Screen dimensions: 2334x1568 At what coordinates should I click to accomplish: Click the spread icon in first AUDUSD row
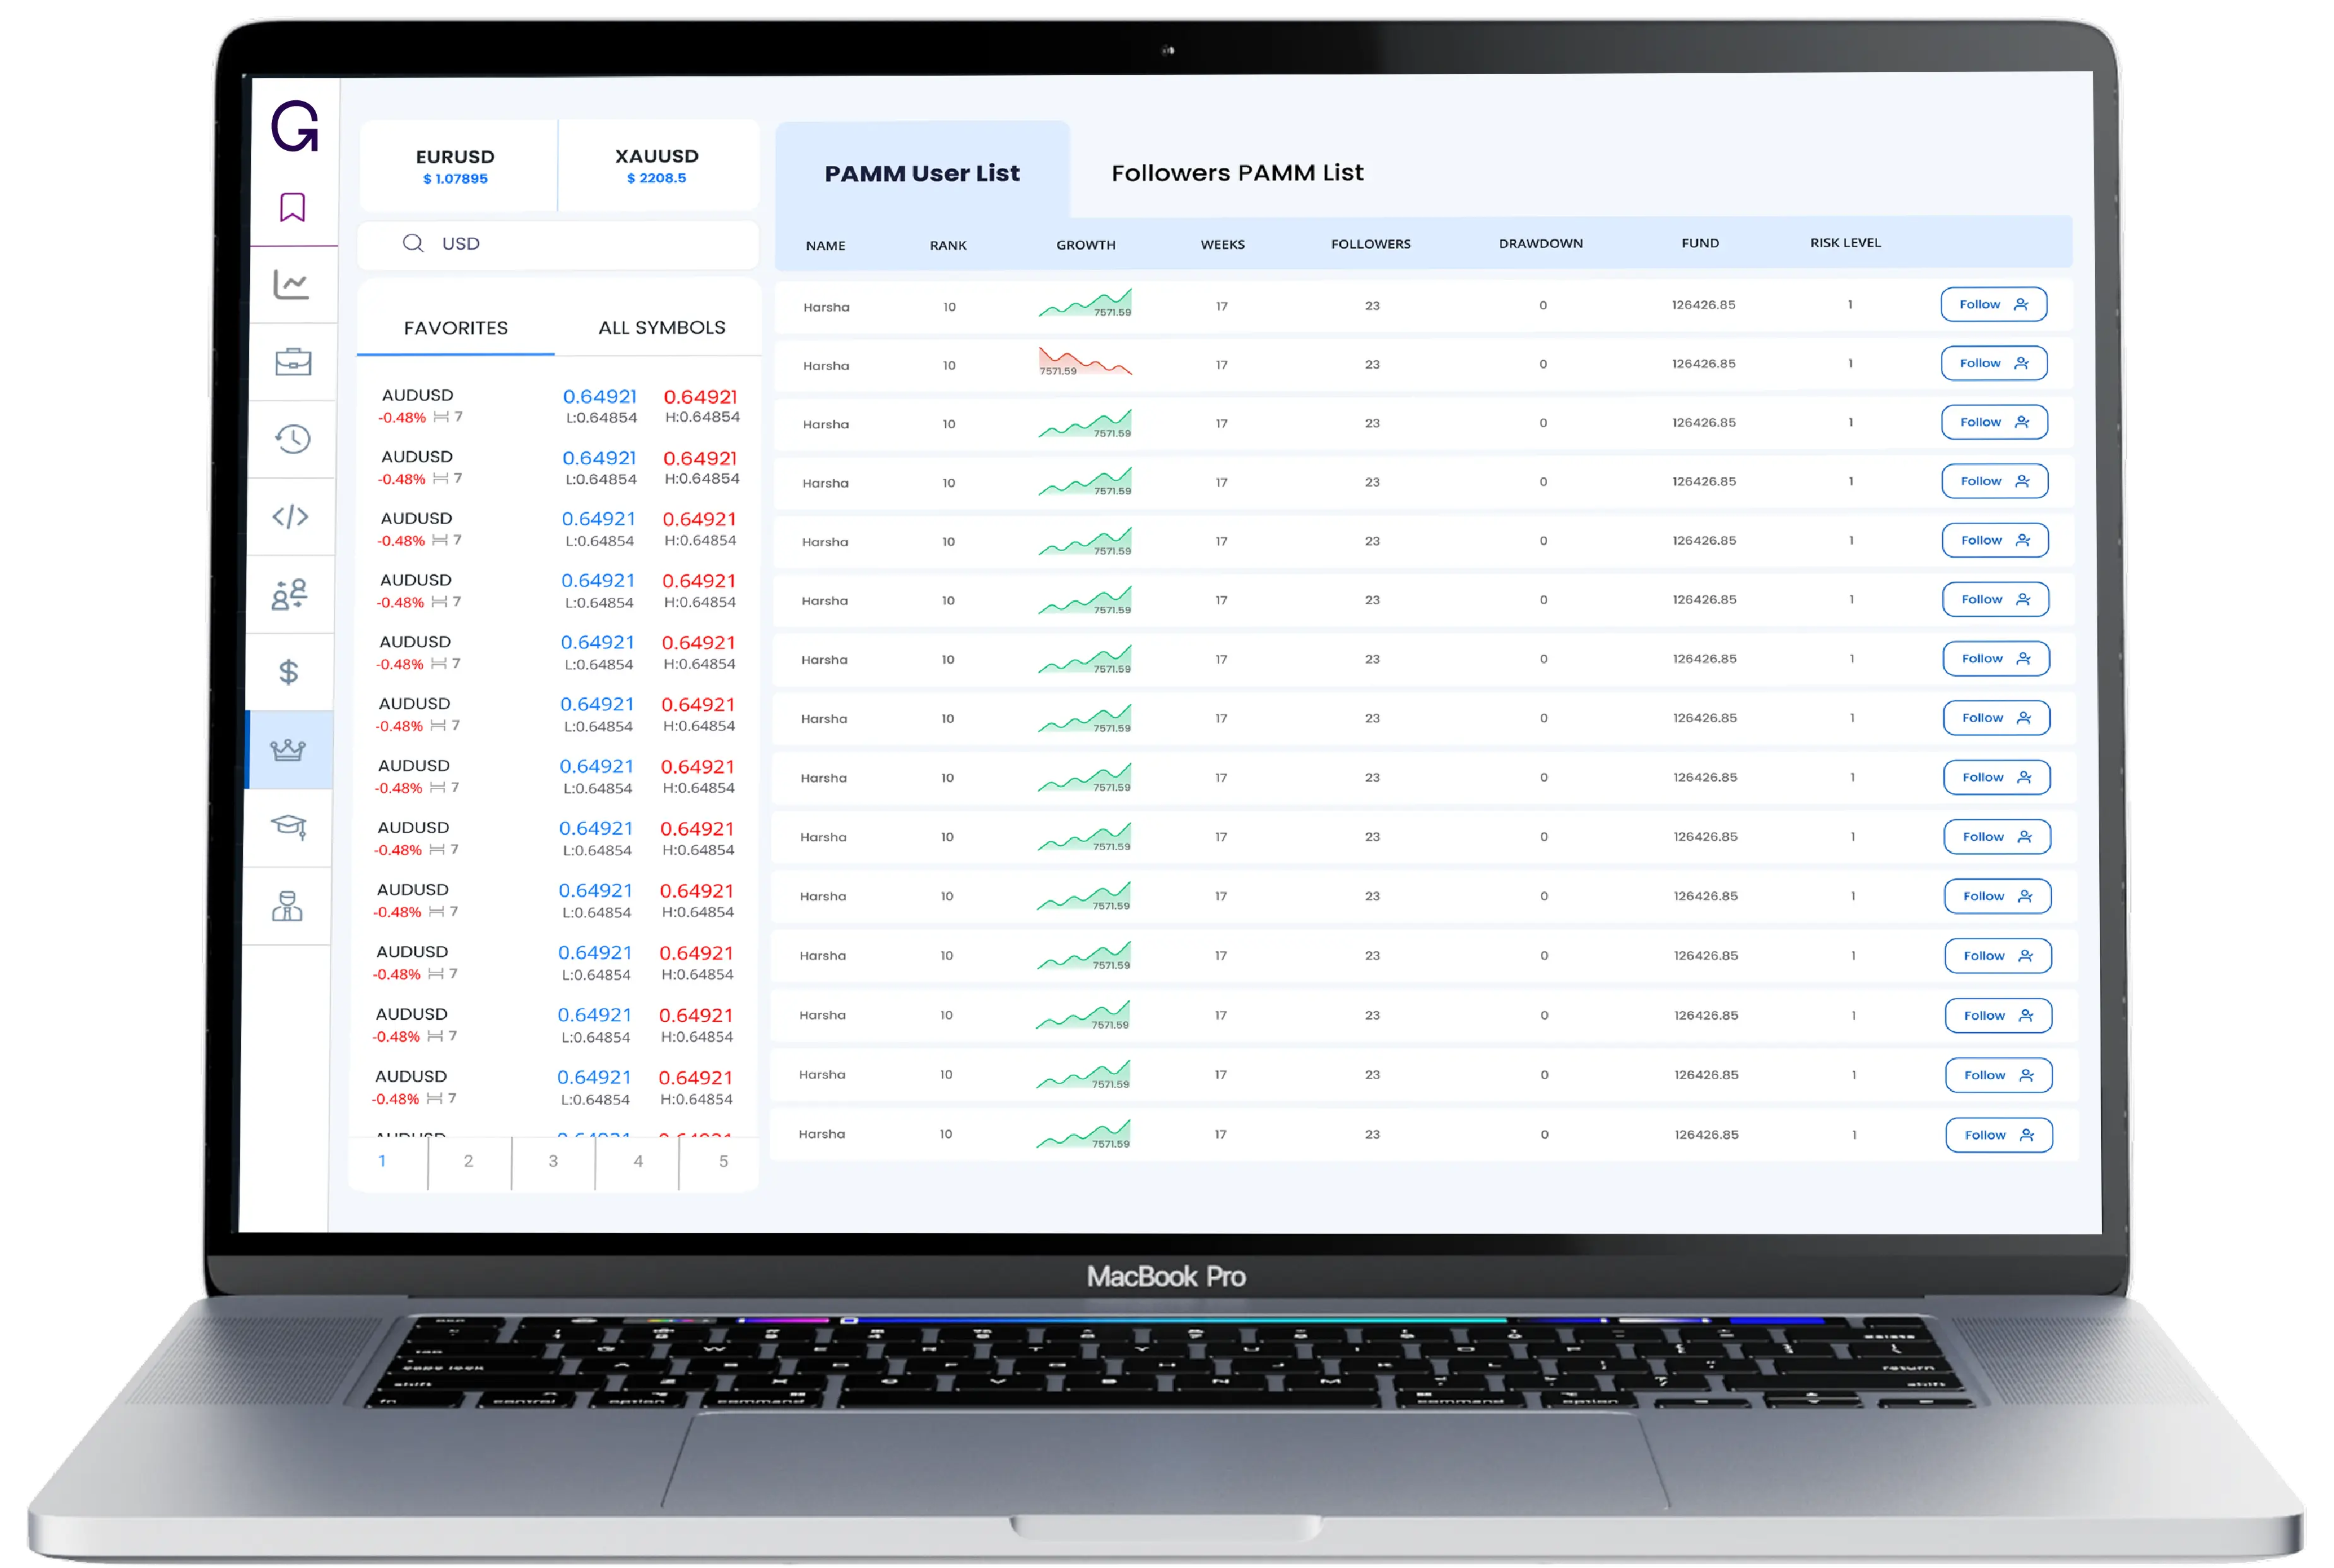click(x=441, y=417)
